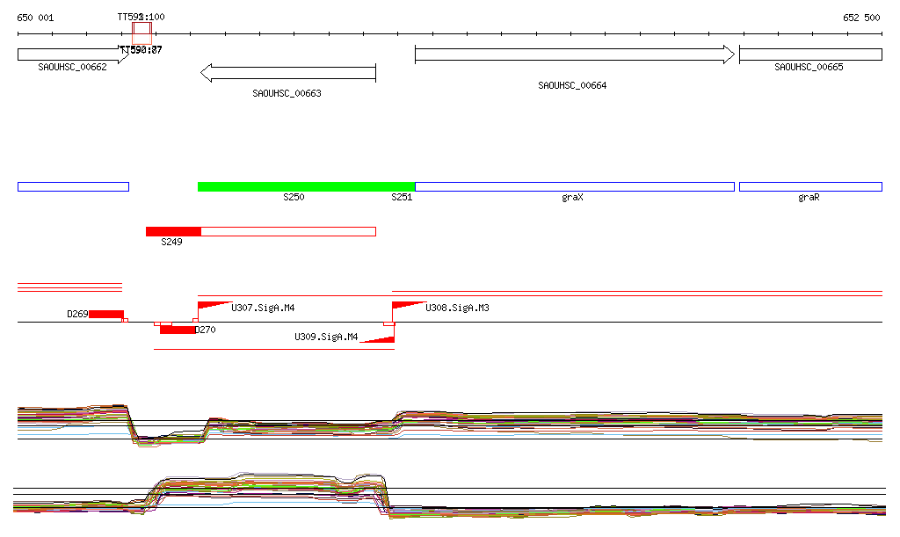The width and height of the screenshot is (900, 537).
Task: Click the SAOUHSC_00665 gene box
Action: click(810, 54)
